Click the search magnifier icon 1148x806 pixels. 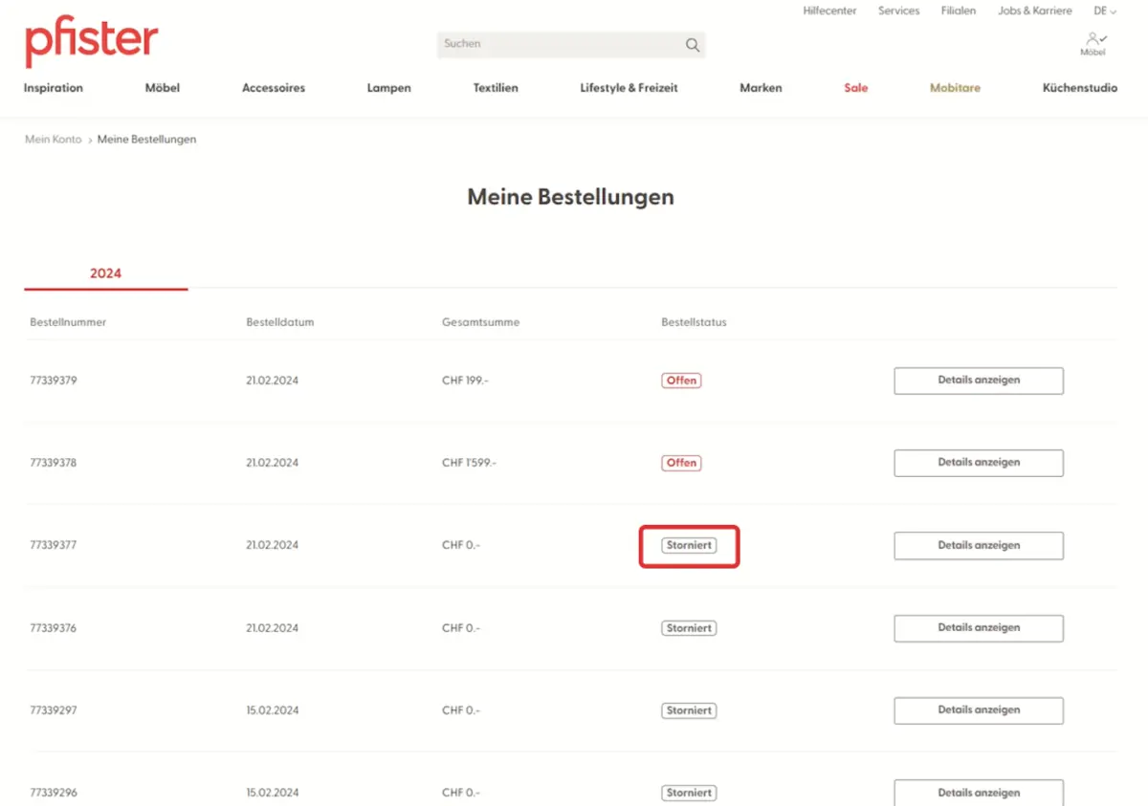tap(692, 45)
